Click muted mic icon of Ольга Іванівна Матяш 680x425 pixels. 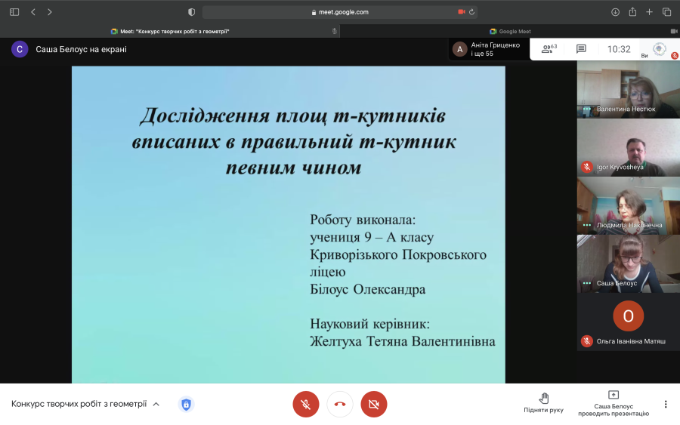point(587,341)
